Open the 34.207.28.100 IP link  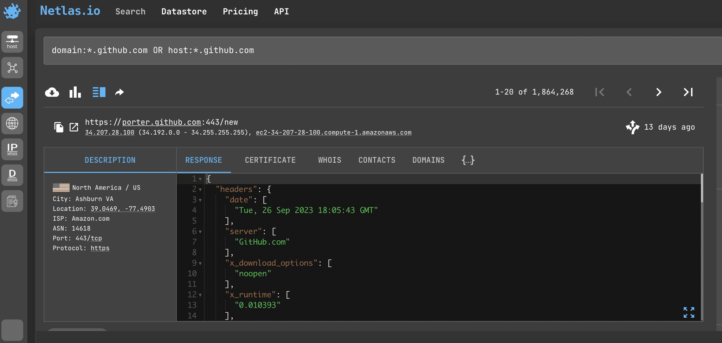(110, 132)
